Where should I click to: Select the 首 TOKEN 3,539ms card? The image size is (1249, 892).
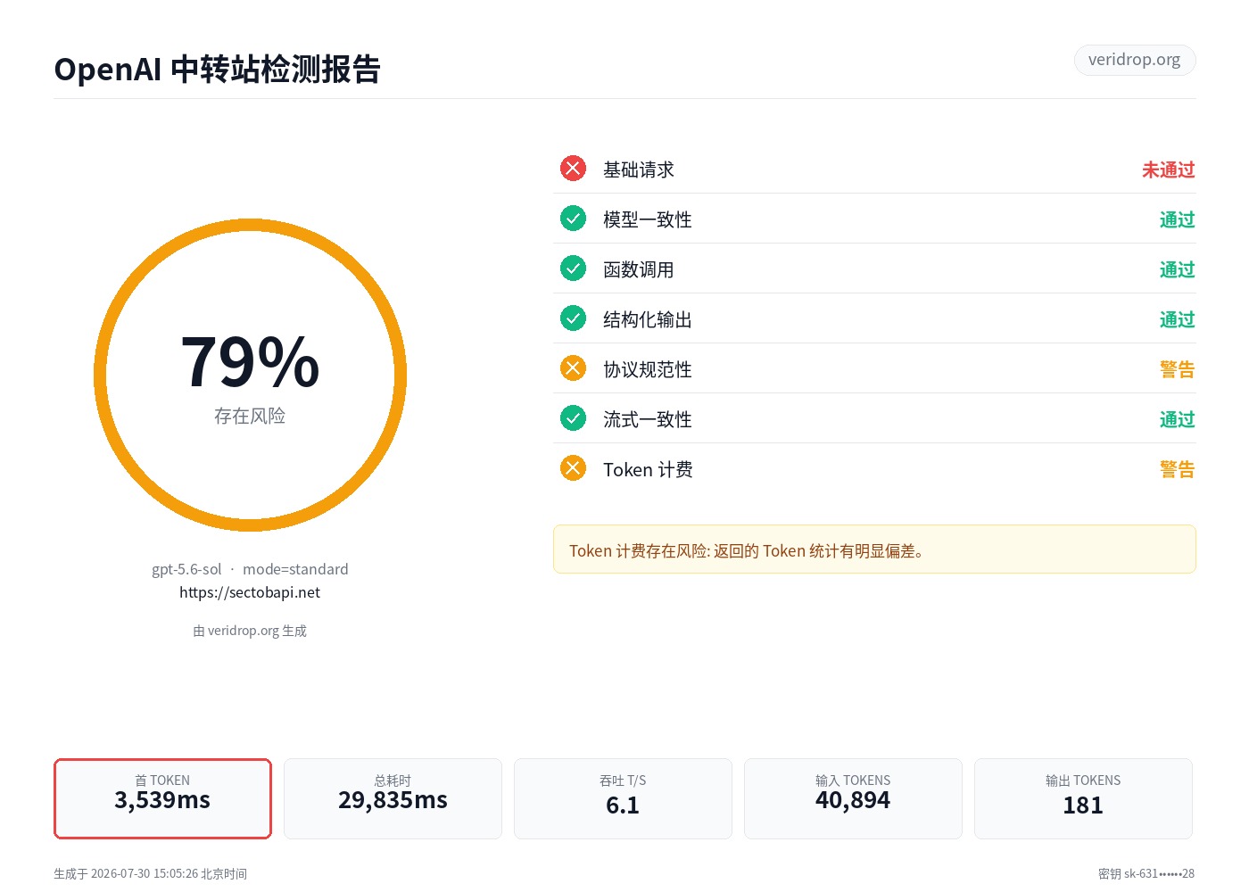(x=162, y=798)
